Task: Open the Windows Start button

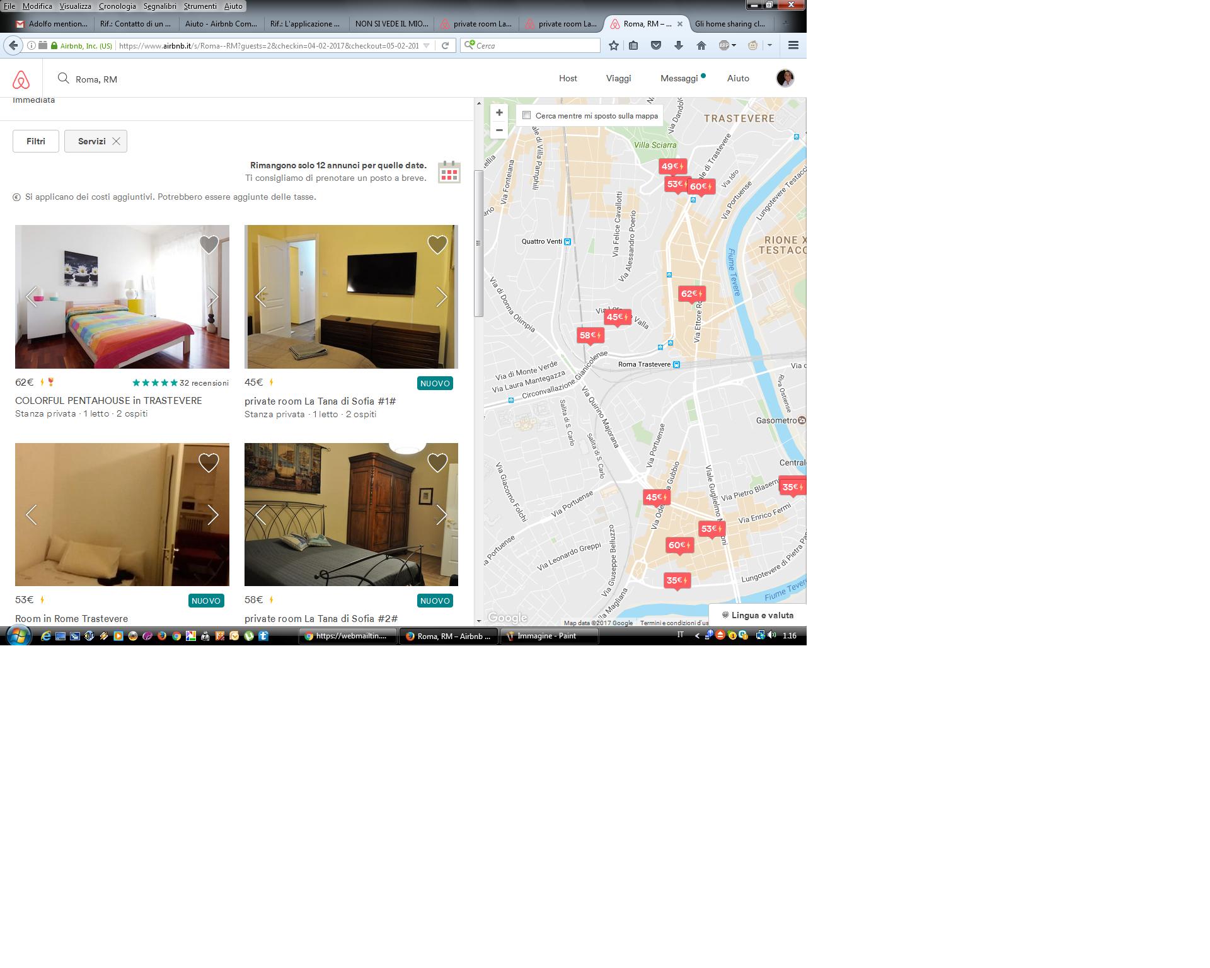Action: [17, 636]
